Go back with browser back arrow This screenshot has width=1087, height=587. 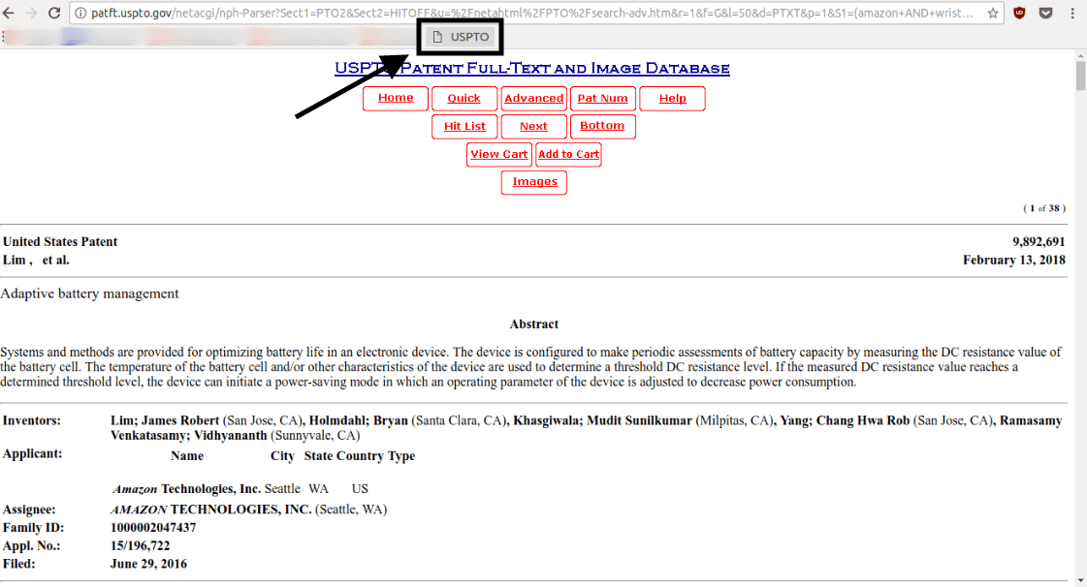(9, 14)
